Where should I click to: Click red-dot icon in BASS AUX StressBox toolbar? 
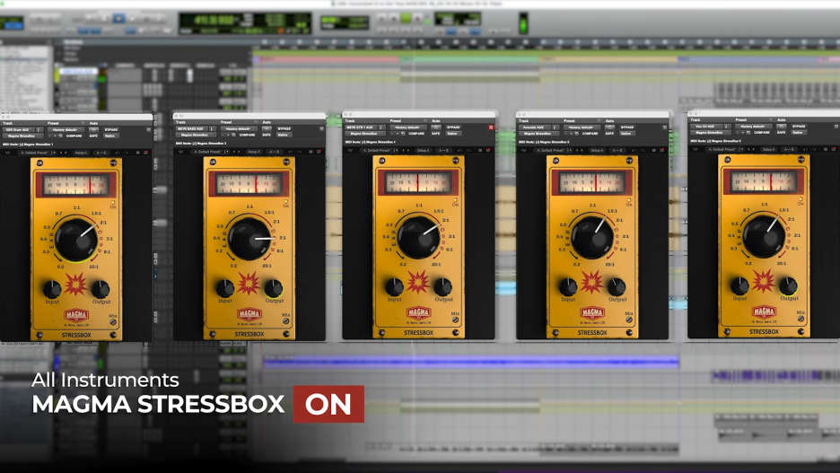point(319,152)
